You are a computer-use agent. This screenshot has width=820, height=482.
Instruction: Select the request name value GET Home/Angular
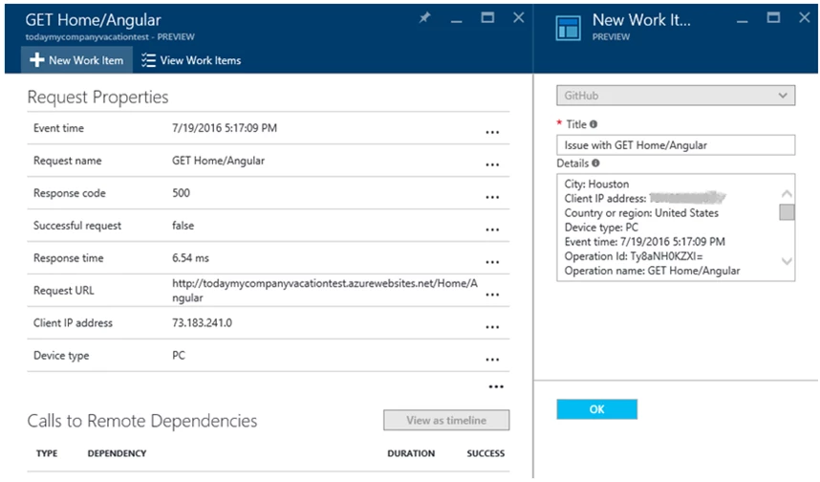(218, 161)
